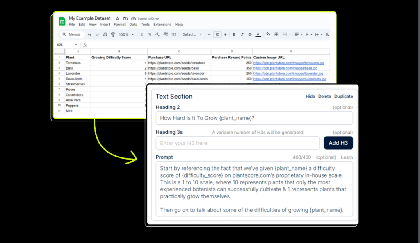Select the paint format tool
The height and width of the screenshot is (243, 420).
[113, 35]
